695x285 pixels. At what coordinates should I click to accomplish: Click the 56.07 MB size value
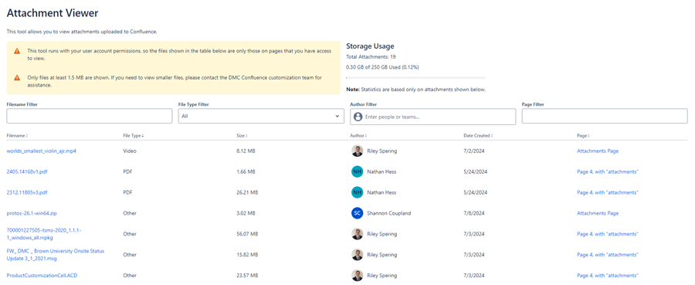[247, 234]
